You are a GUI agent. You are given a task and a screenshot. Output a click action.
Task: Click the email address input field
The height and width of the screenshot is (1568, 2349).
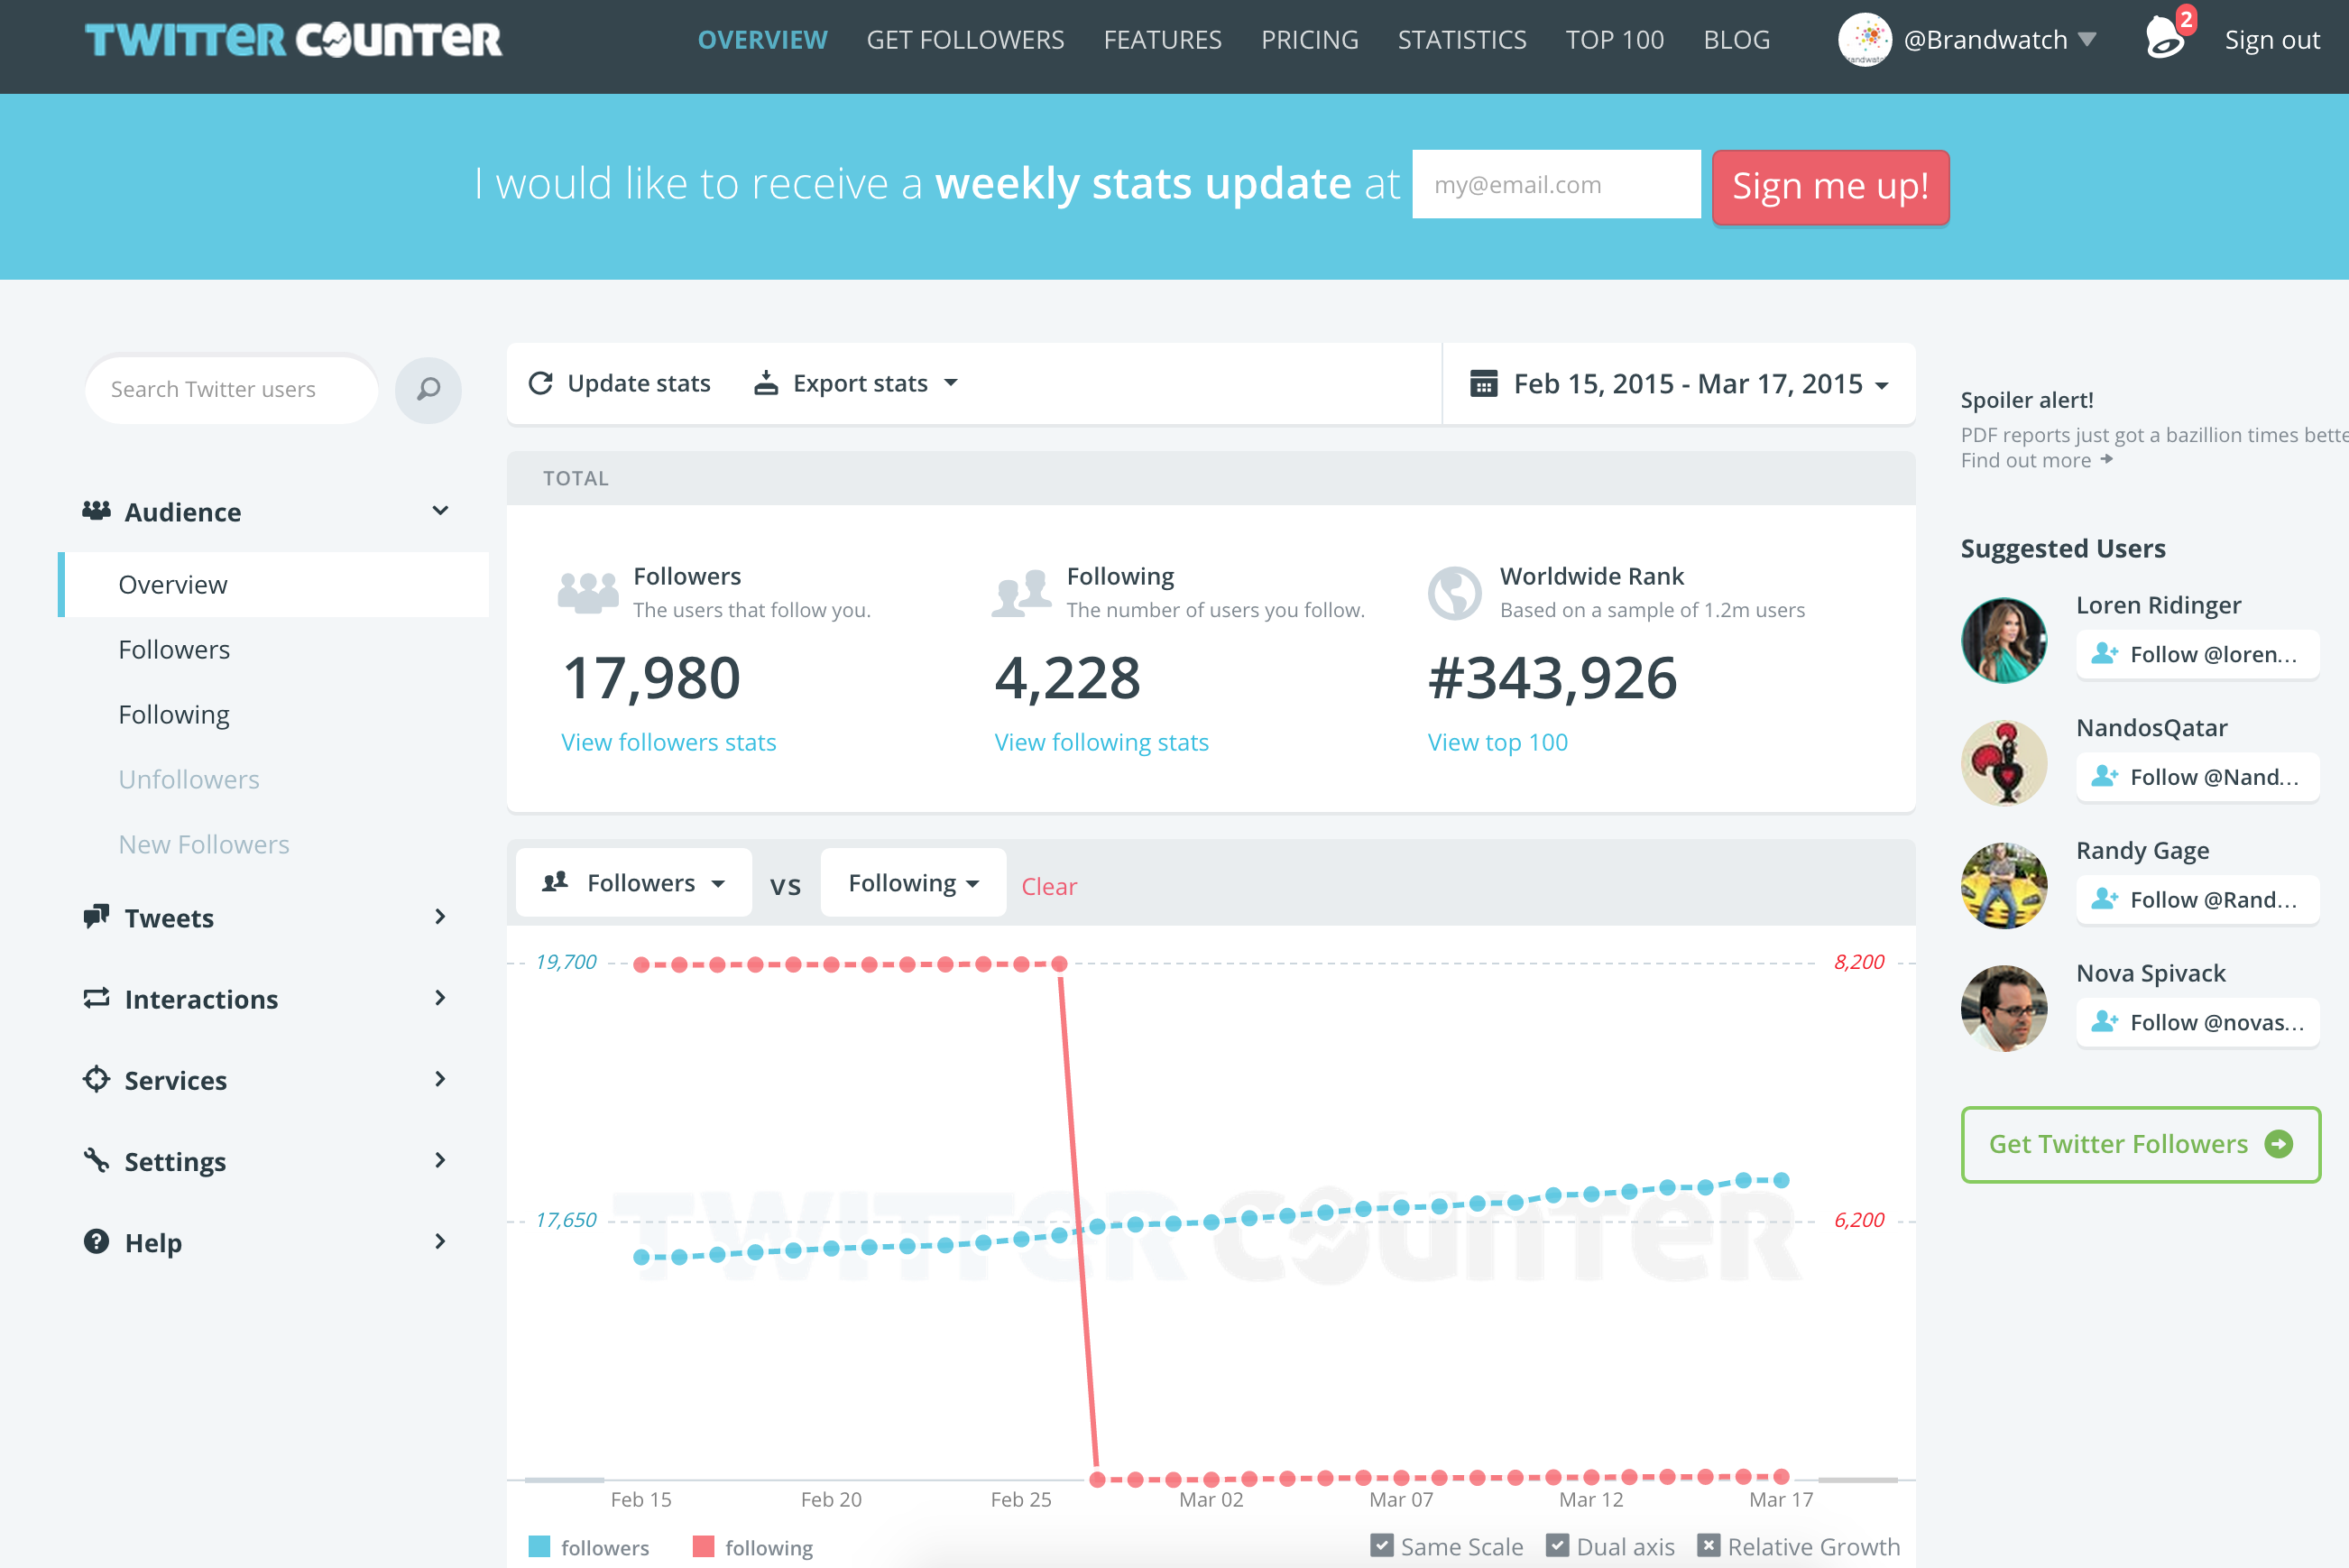pyautogui.click(x=1555, y=184)
